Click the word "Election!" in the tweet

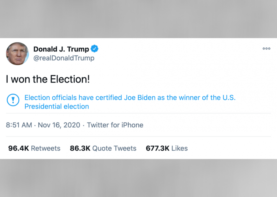click(x=70, y=79)
